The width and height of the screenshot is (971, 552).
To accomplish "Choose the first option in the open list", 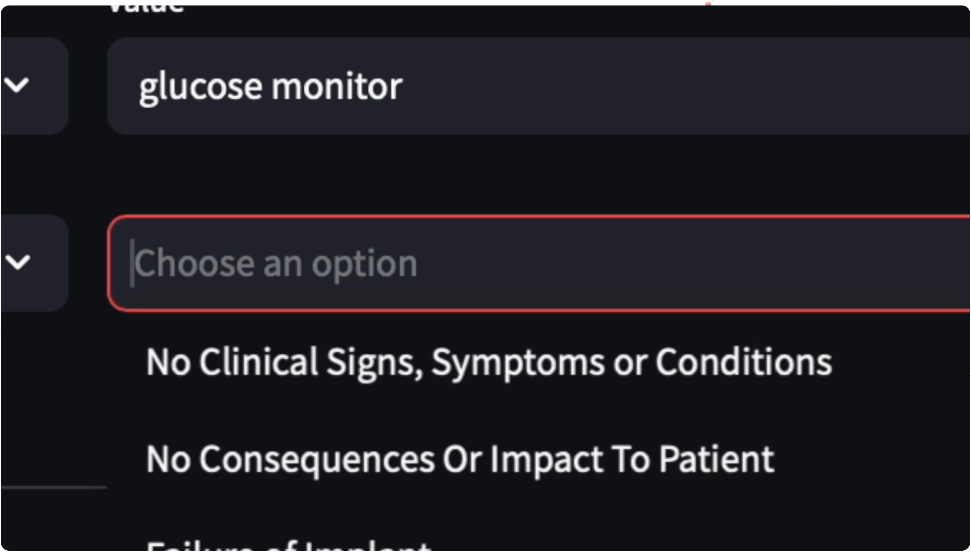I will 489,362.
